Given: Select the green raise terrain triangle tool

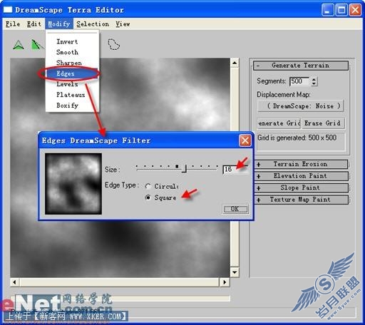Looking at the screenshot, I should (x=19, y=45).
